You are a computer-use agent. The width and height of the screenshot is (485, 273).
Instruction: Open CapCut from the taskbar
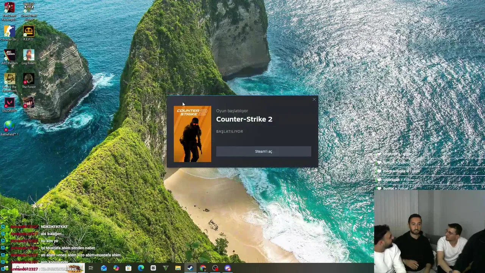point(153,268)
